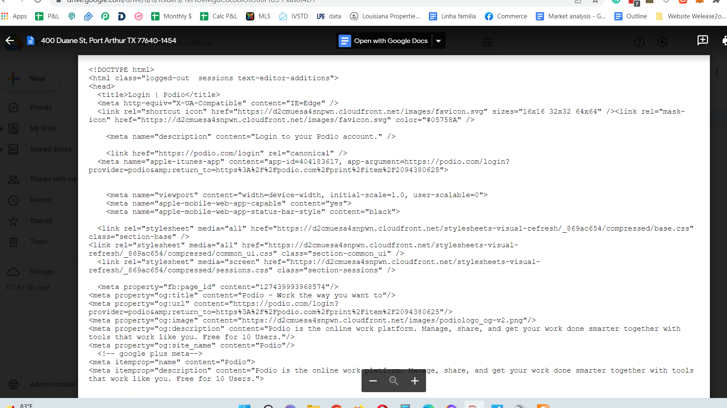Select Starred in the Drive sidebar
The image size is (727, 408).
coord(41,221)
